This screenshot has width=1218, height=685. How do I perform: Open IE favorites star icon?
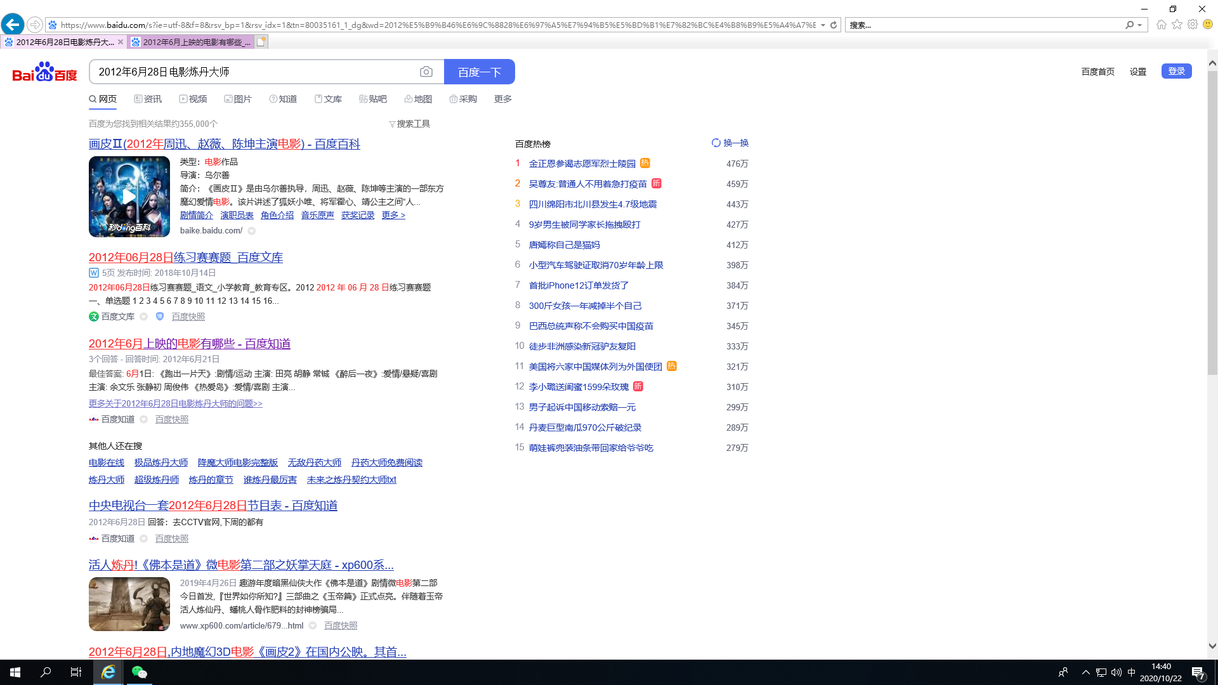pos(1177,24)
